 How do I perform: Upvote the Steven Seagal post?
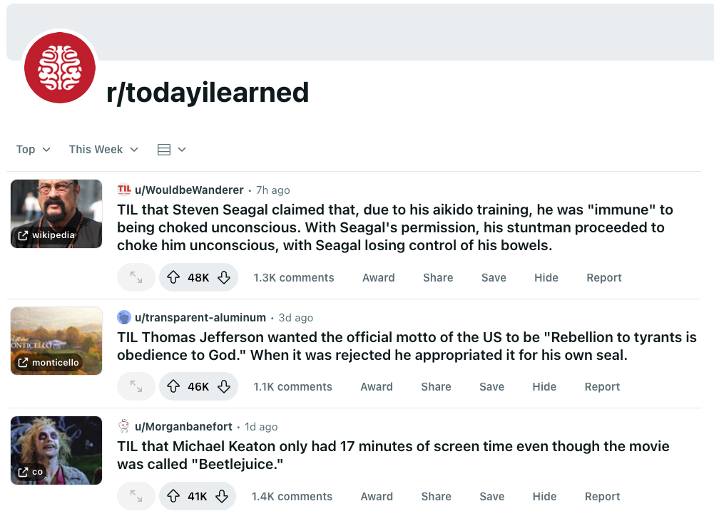click(173, 278)
